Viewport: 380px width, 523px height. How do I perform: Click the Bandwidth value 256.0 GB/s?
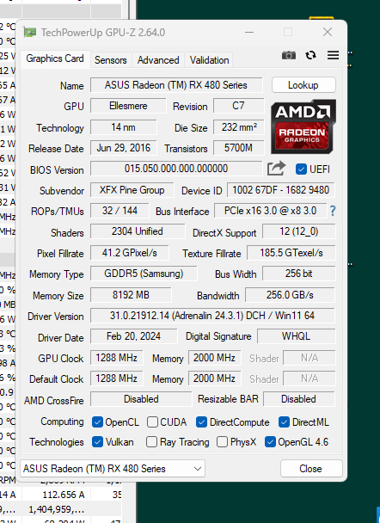(x=290, y=295)
